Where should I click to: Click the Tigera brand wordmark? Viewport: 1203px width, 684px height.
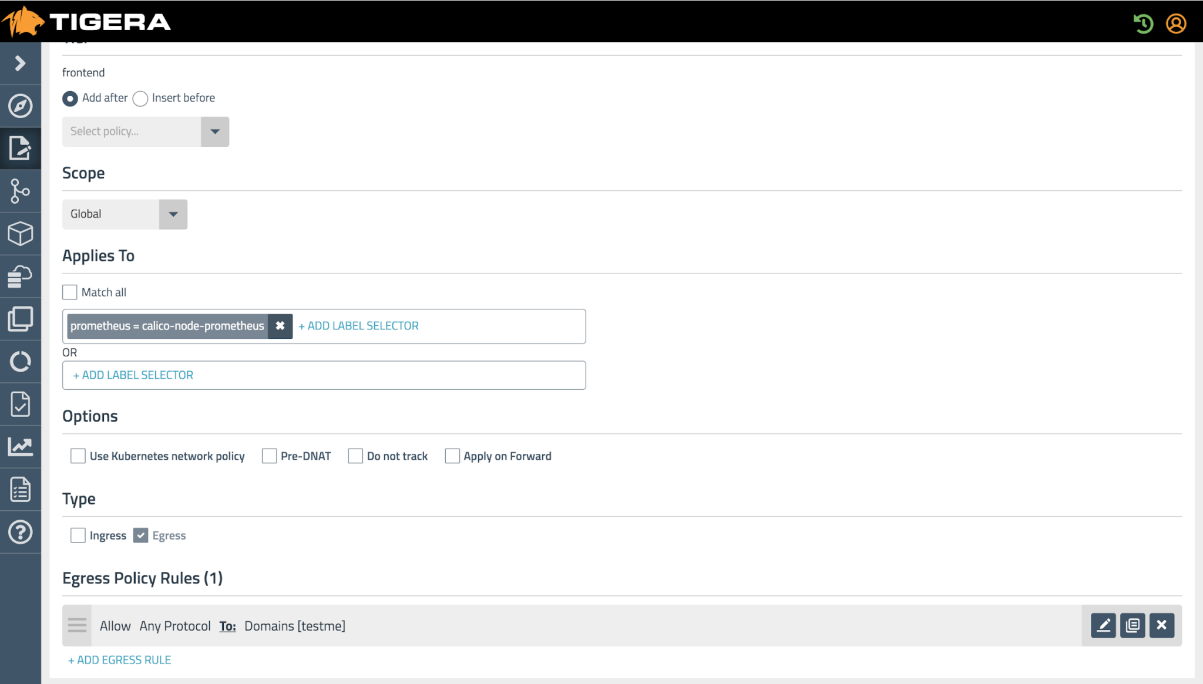click(x=110, y=22)
